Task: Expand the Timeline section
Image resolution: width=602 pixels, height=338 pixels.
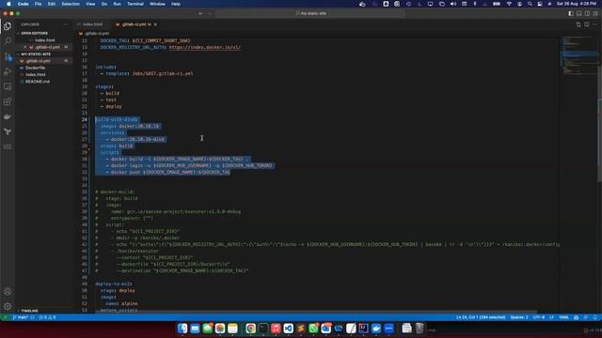Action: [x=44, y=311]
